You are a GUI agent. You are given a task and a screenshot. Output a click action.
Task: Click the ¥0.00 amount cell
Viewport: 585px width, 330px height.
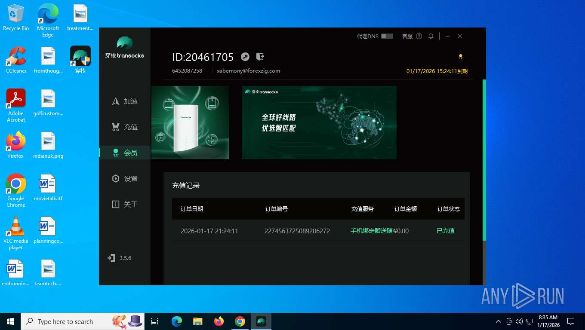click(x=401, y=231)
